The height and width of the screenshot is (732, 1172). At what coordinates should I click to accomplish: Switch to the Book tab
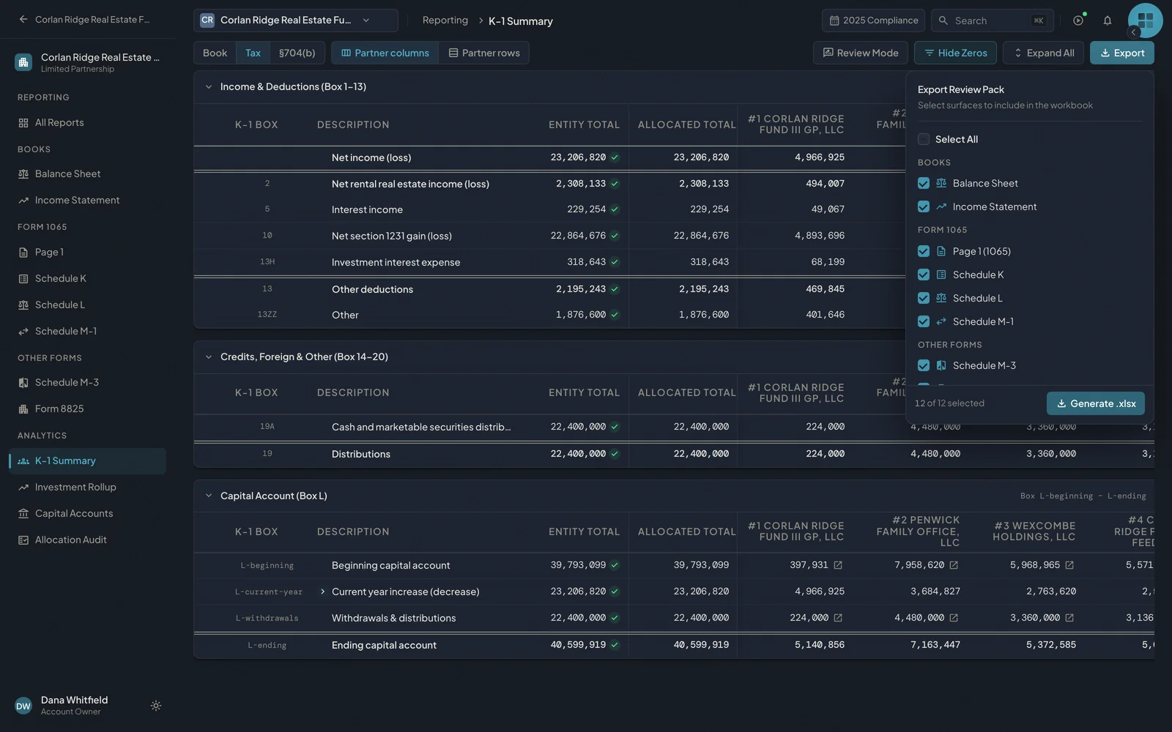pos(215,53)
